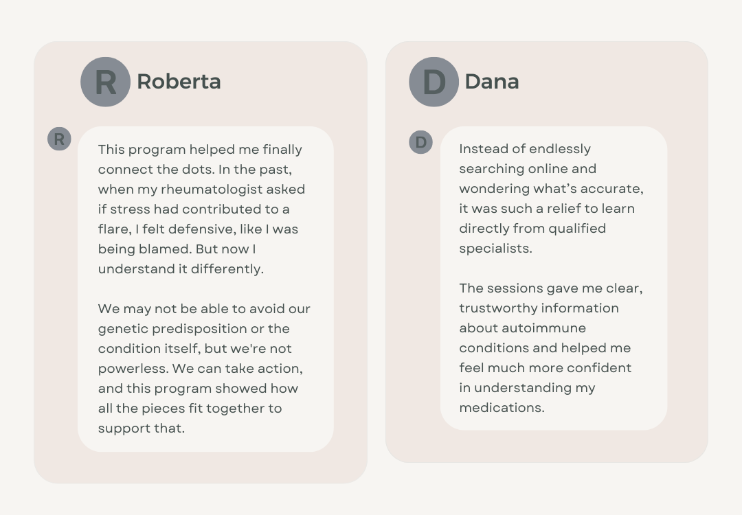Click the line 'trustworthy information' in Dana's bubble
This screenshot has height=515, width=742.
(539, 308)
